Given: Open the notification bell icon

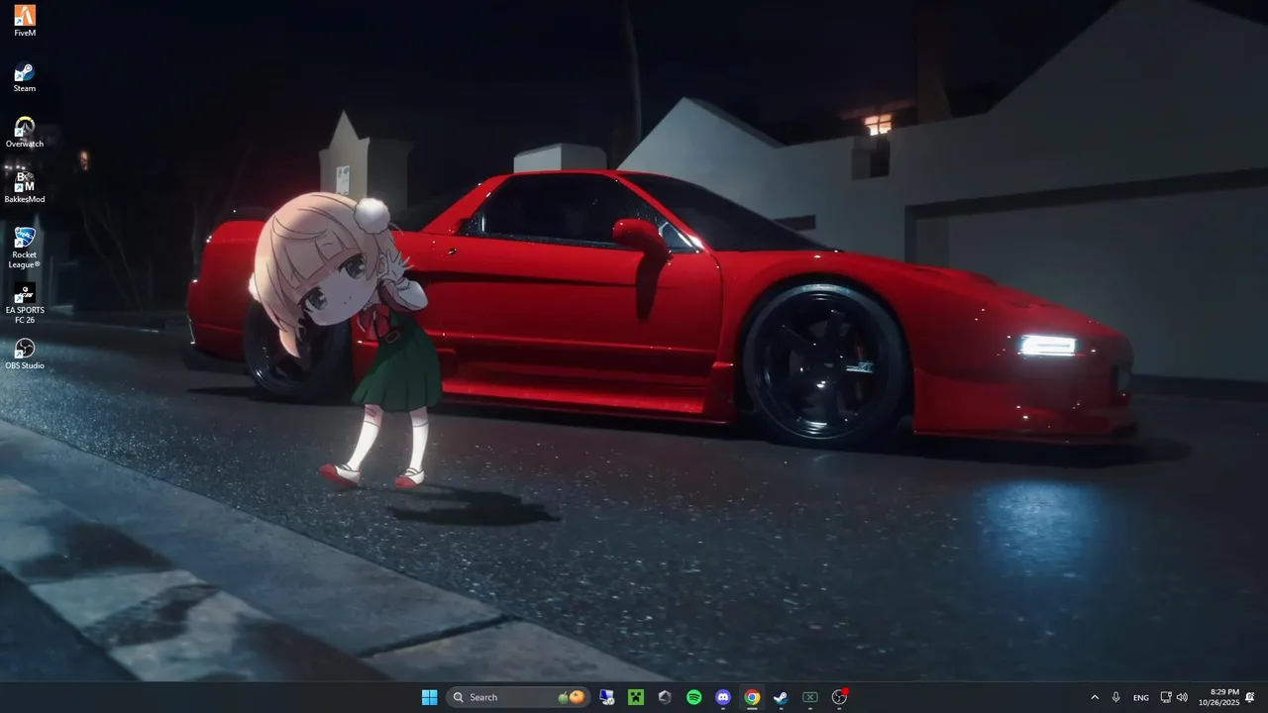Looking at the screenshot, I should point(1250,697).
